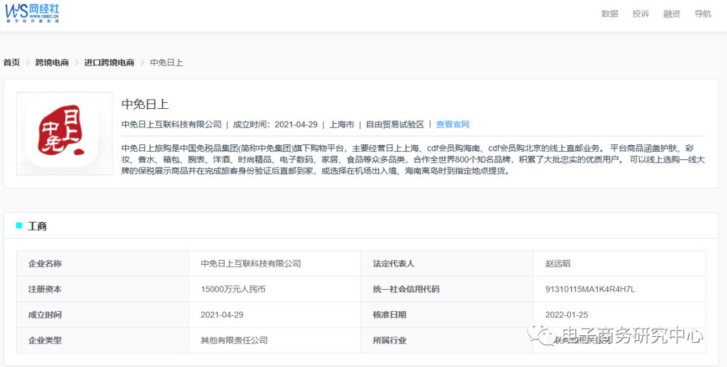Click 自由贸易试验区 text

click(x=395, y=124)
